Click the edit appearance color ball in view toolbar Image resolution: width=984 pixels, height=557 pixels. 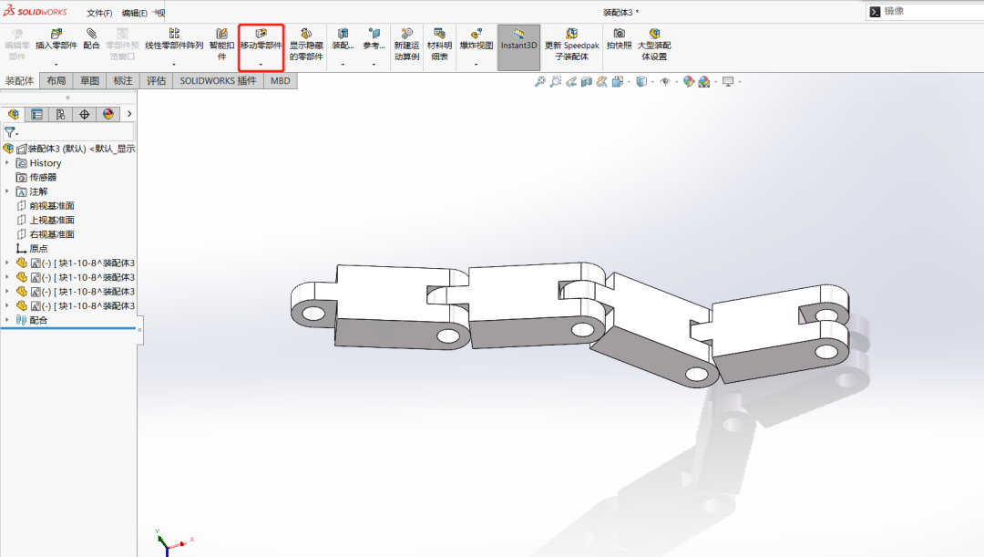coord(689,81)
